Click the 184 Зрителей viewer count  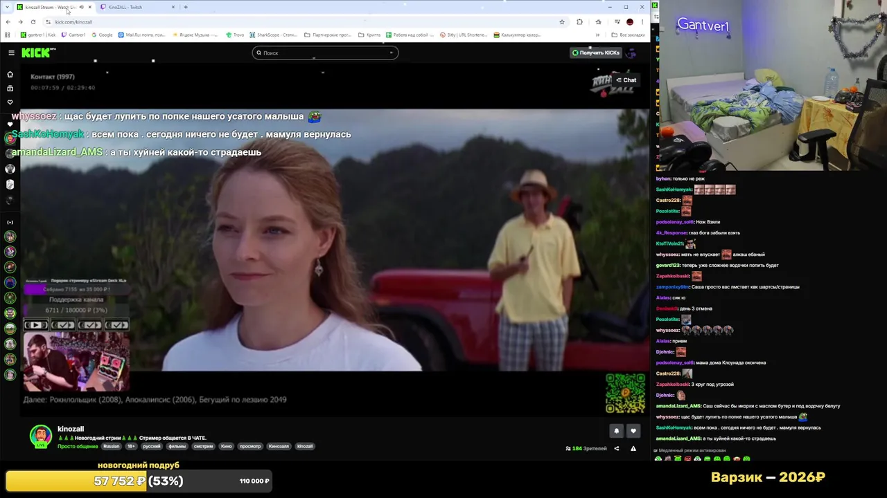pos(586,448)
